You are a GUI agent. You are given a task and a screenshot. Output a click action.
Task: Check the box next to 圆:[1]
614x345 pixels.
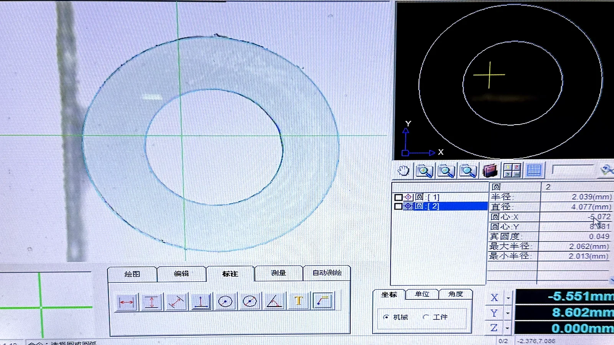tap(398, 197)
